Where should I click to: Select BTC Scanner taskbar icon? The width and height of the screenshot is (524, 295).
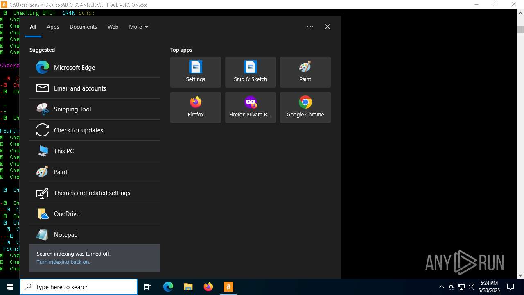[x=228, y=287]
